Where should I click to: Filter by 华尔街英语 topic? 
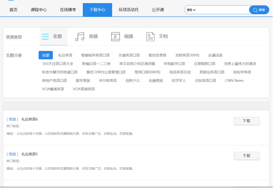pos(108,81)
